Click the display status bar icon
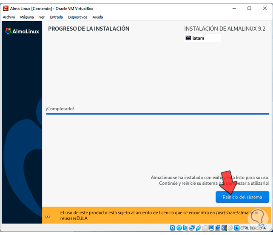Screen dimensions: 273x235 coord(211,228)
